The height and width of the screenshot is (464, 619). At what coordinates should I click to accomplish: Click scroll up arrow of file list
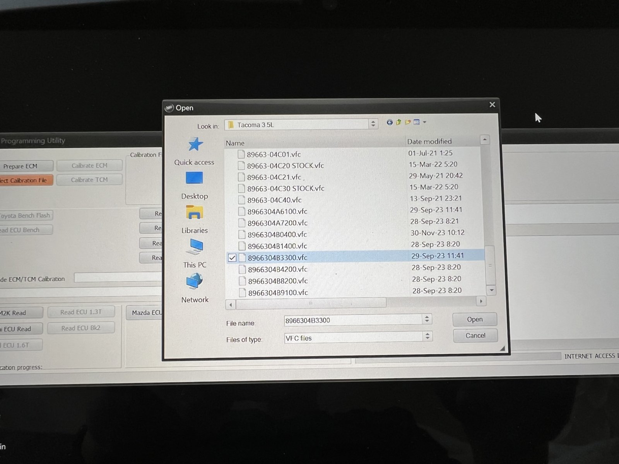tap(485, 140)
